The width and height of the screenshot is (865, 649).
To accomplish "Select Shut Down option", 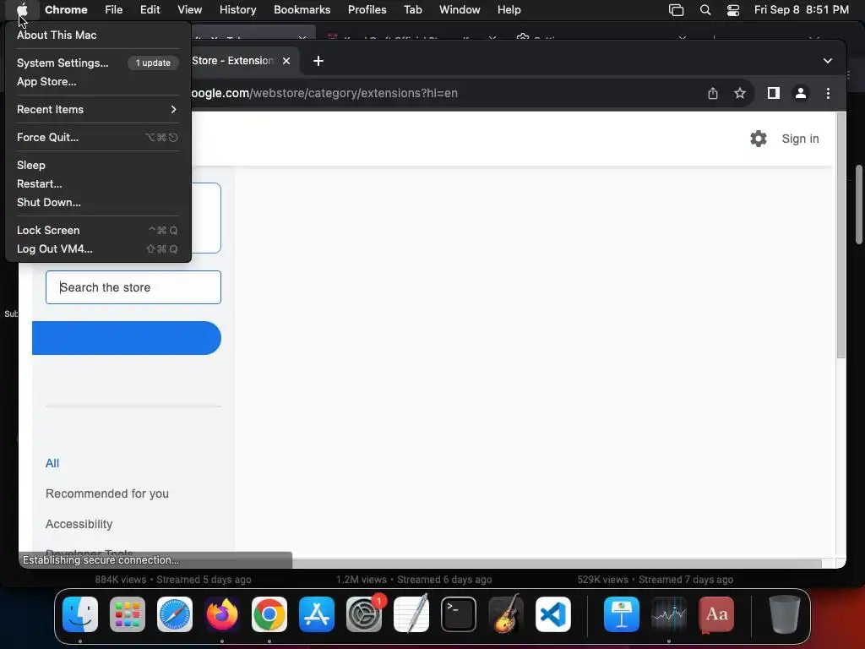I will [x=98, y=203].
